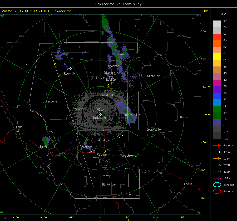Click the Vulcan town label
This screenshot has height=221, width=237.
[134, 195]
